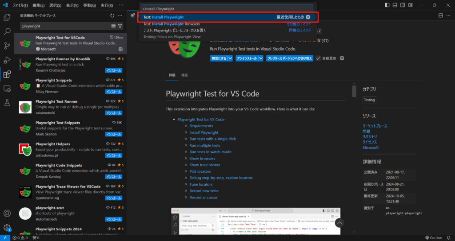Switch to the 機能 tab
The image size is (455, 241).
click(x=184, y=75)
